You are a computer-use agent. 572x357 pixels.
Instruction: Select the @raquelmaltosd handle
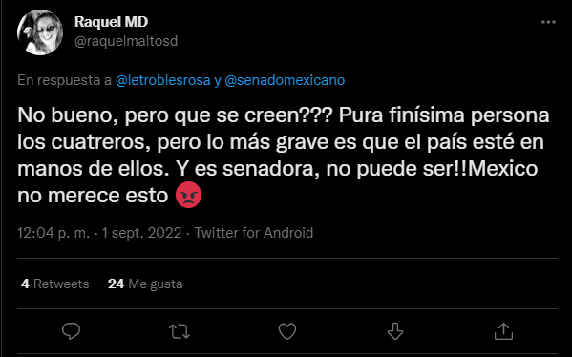[126, 41]
